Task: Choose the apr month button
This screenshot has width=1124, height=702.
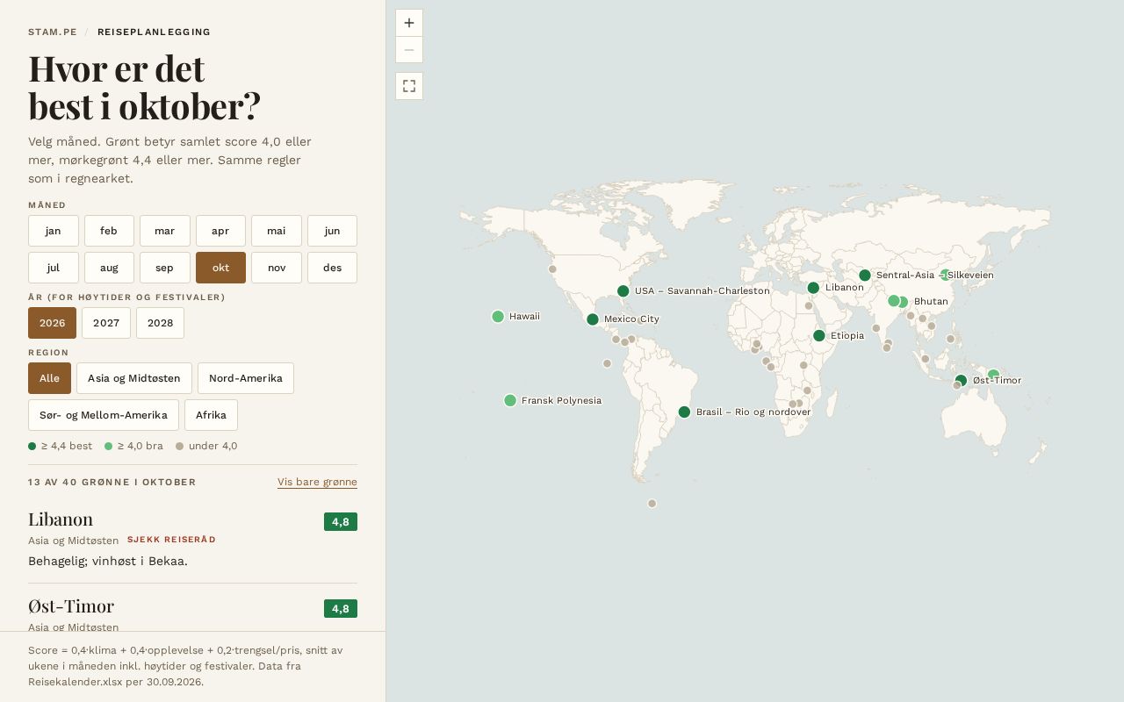Action: [220, 231]
